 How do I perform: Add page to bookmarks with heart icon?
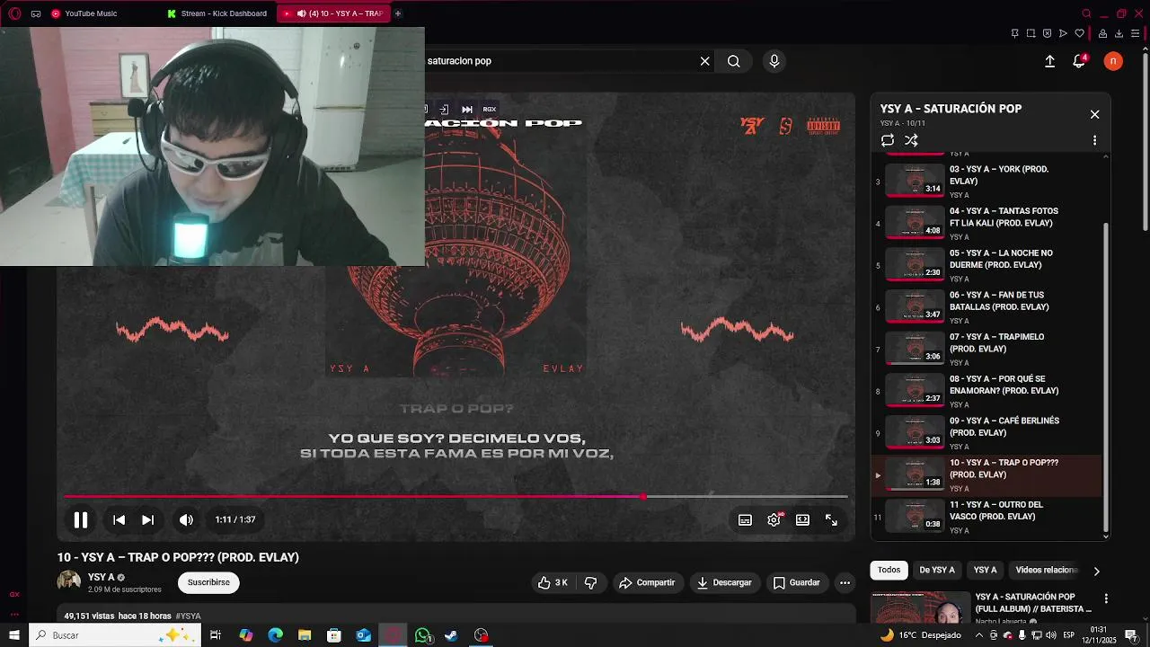[1080, 33]
